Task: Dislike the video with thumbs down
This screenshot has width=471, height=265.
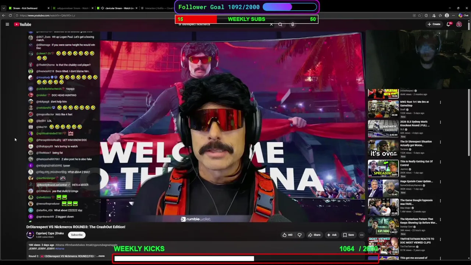Action: (300, 235)
